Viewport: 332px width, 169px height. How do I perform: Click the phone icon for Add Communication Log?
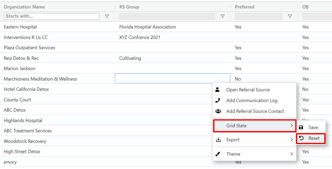pos(218,101)
